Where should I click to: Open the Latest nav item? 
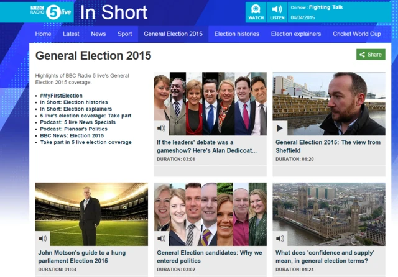71,34
